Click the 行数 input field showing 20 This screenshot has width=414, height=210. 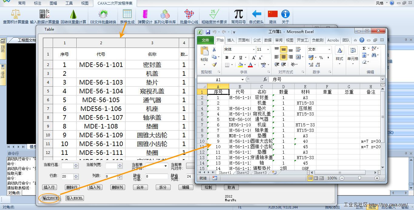67,176
